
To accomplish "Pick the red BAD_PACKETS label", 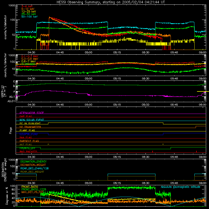I will (x=28, y=152).
